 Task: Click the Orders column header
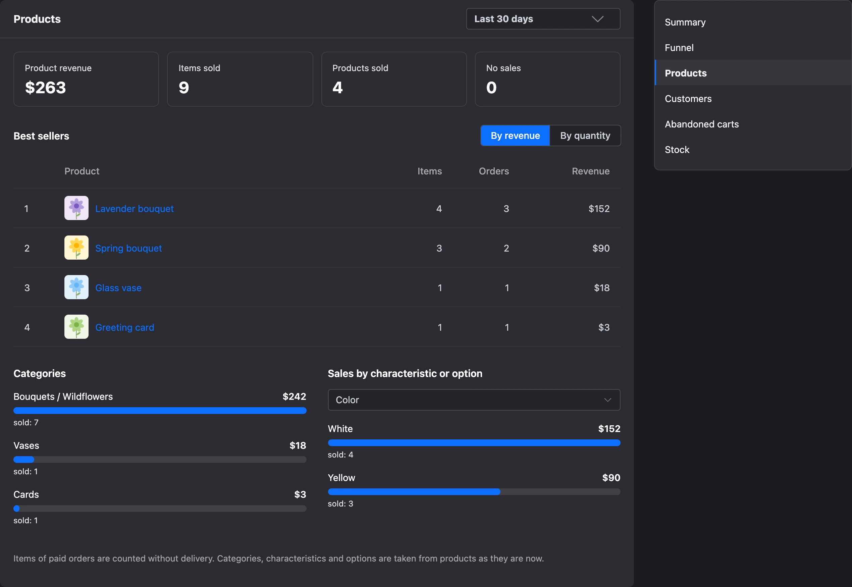[x=494, y=171]
